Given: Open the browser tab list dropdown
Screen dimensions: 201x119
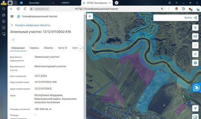Looking at the screenshot, I should tap(15, 3).
